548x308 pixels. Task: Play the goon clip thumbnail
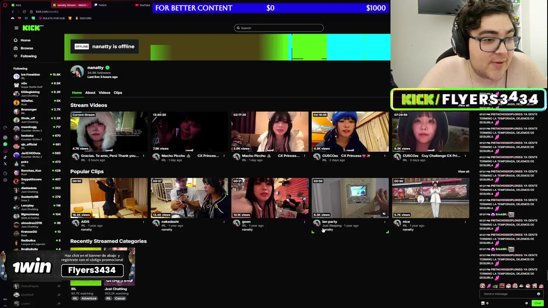coord(270,198)
